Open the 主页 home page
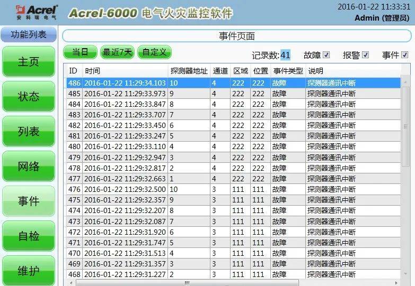The width and height of the screenshot is (415, 286). (x=29, y=62)
